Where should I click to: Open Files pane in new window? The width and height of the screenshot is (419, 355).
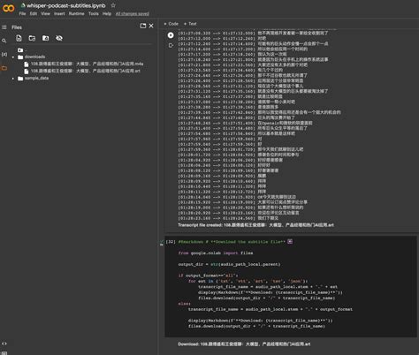pos(143,26)
